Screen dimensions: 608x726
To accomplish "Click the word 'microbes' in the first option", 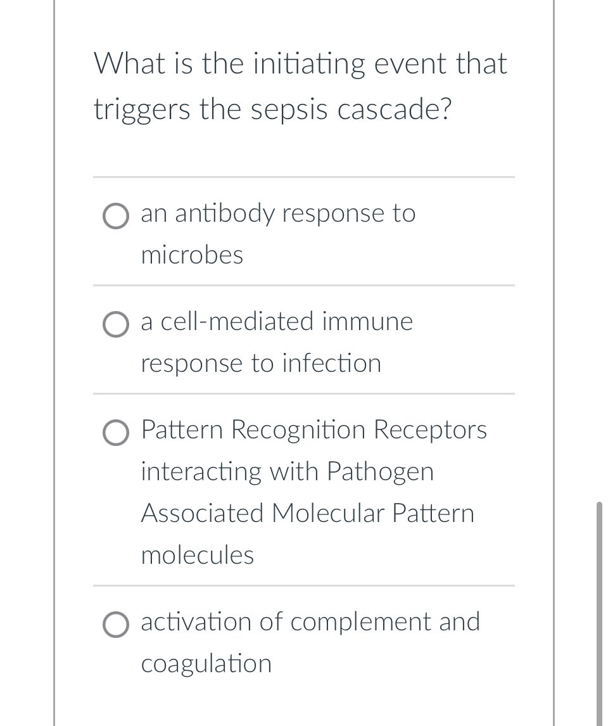I will point(192,256).
